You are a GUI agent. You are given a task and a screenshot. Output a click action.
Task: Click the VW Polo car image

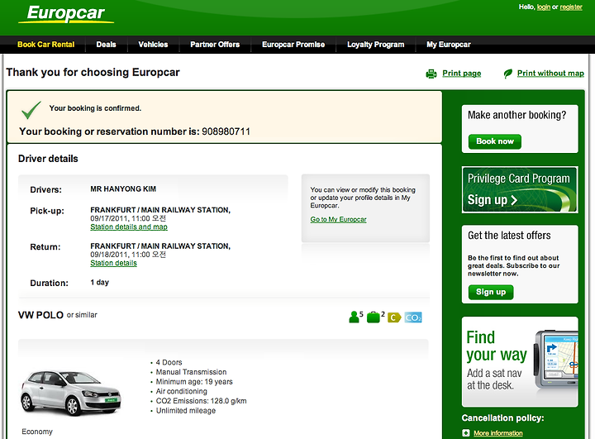71,393
